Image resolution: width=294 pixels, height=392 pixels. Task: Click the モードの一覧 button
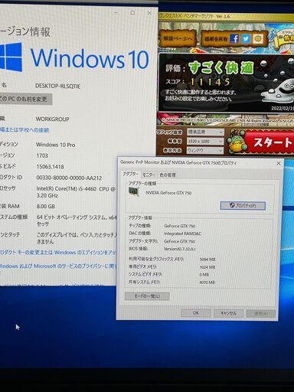coord(147,296)
